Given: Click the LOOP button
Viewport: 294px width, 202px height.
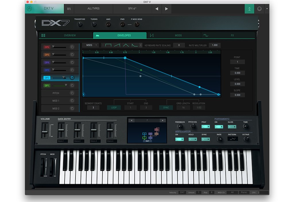Looking at the screenshot, I should pos(114,108).
